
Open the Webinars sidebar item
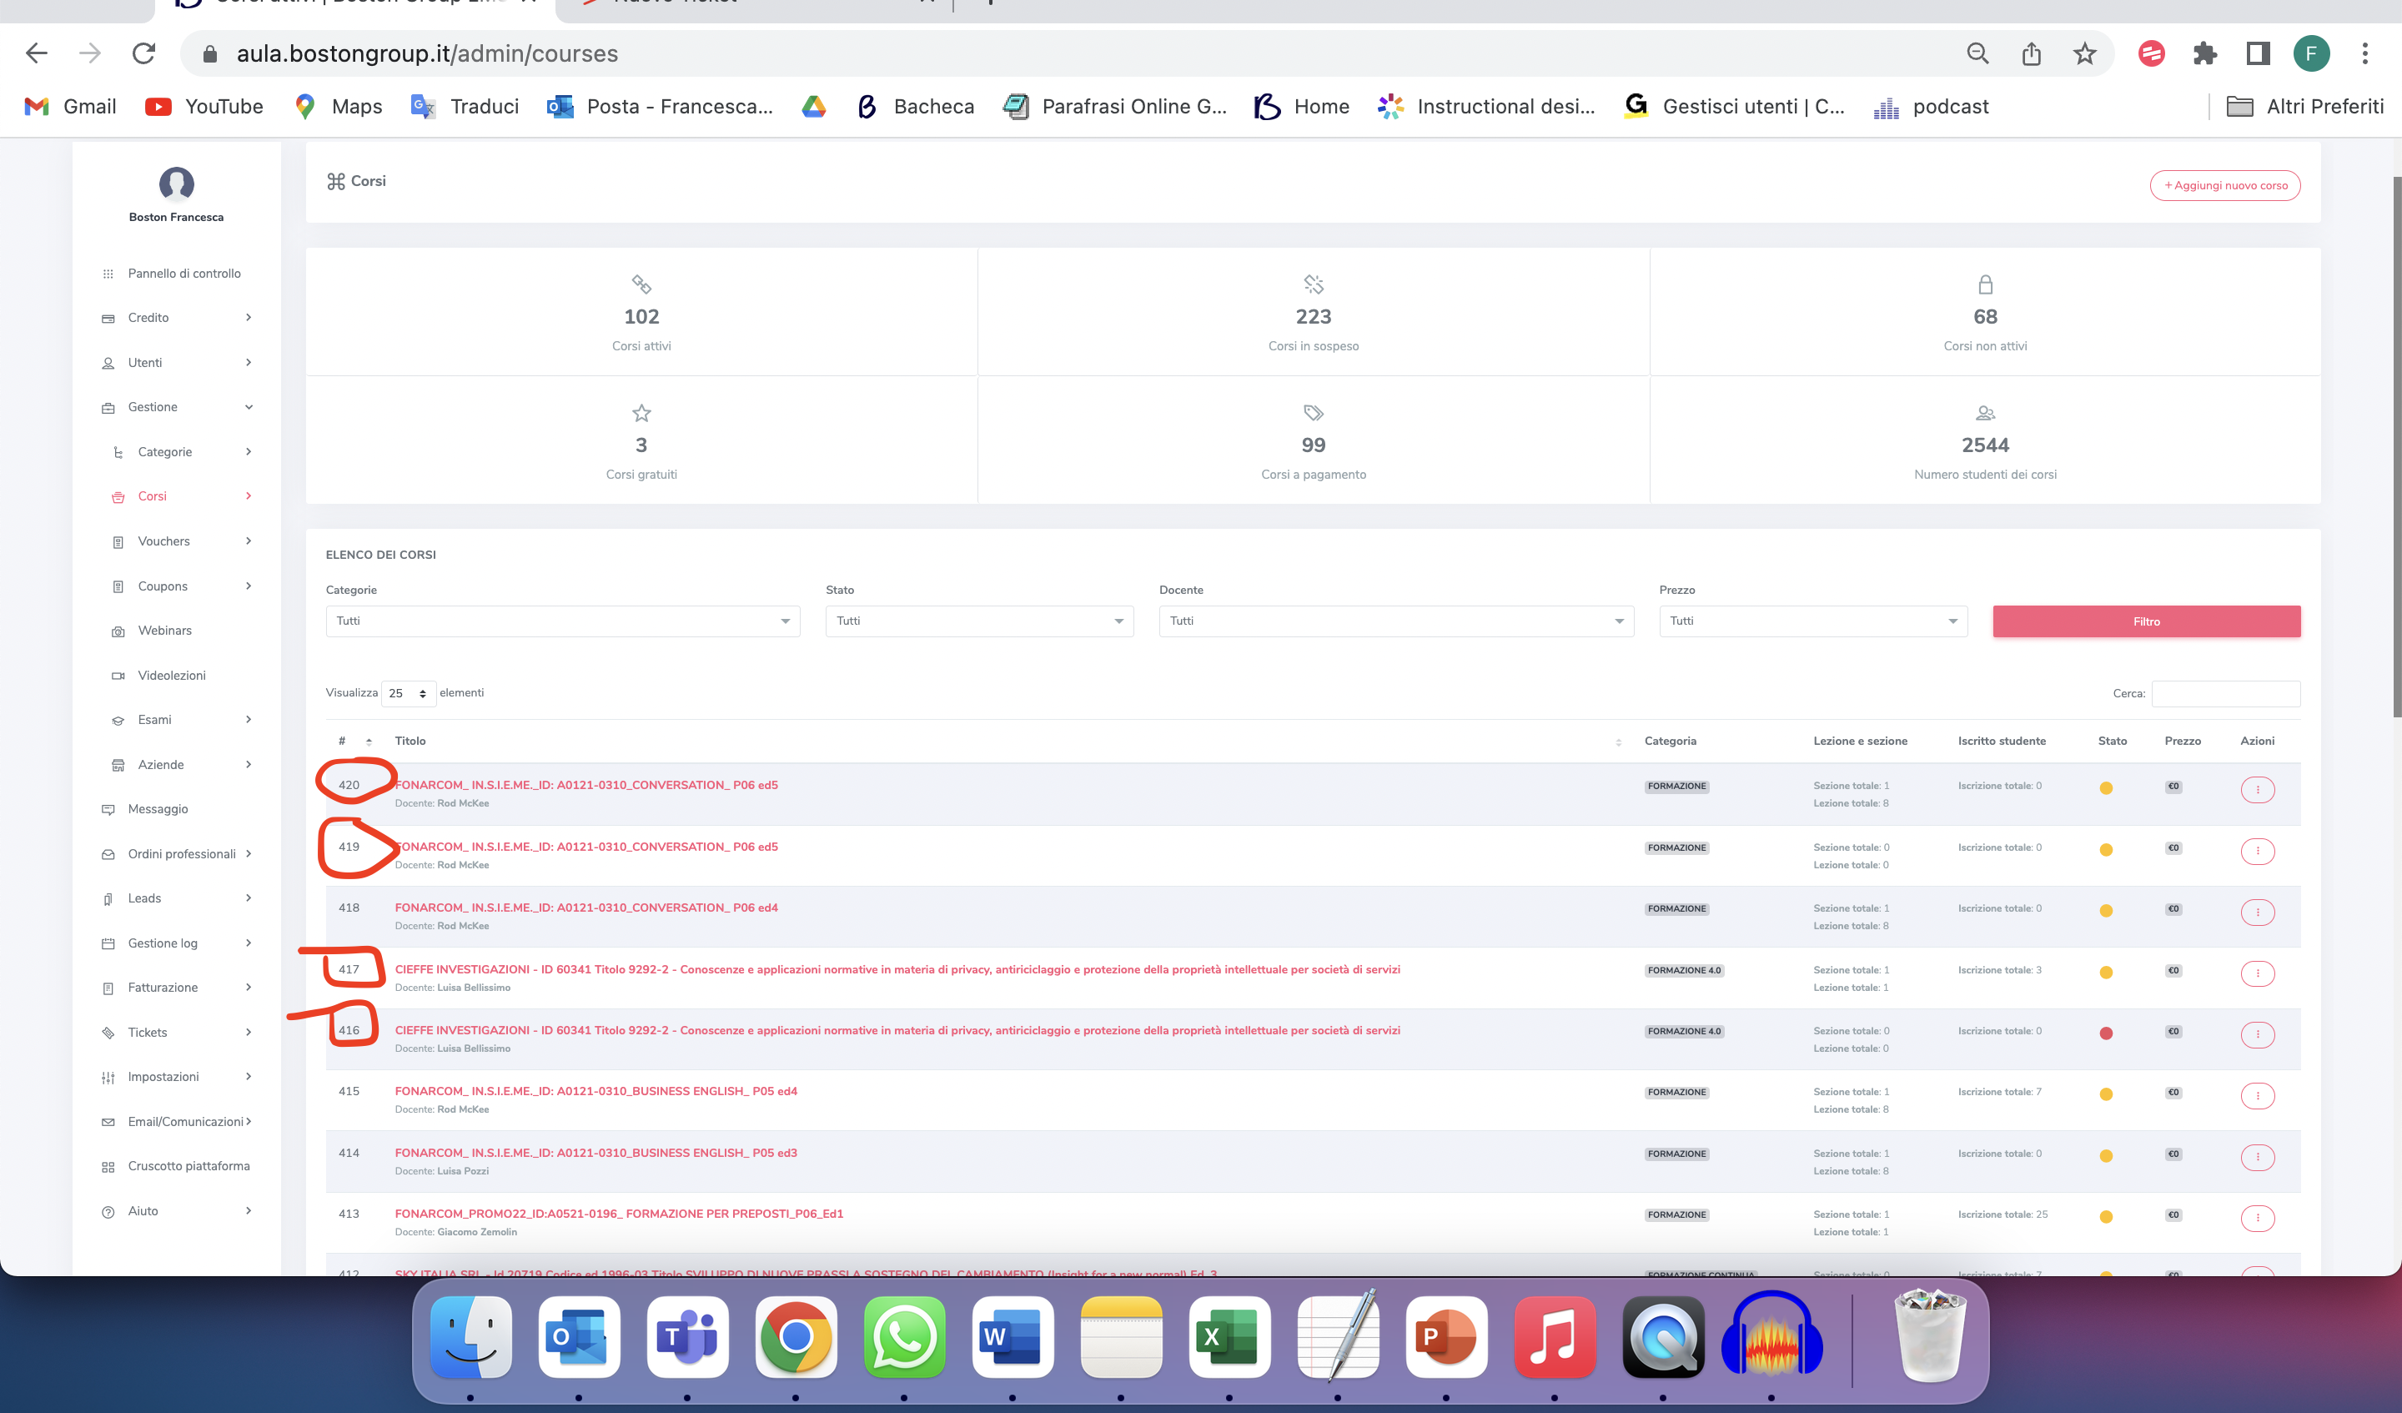165,631
